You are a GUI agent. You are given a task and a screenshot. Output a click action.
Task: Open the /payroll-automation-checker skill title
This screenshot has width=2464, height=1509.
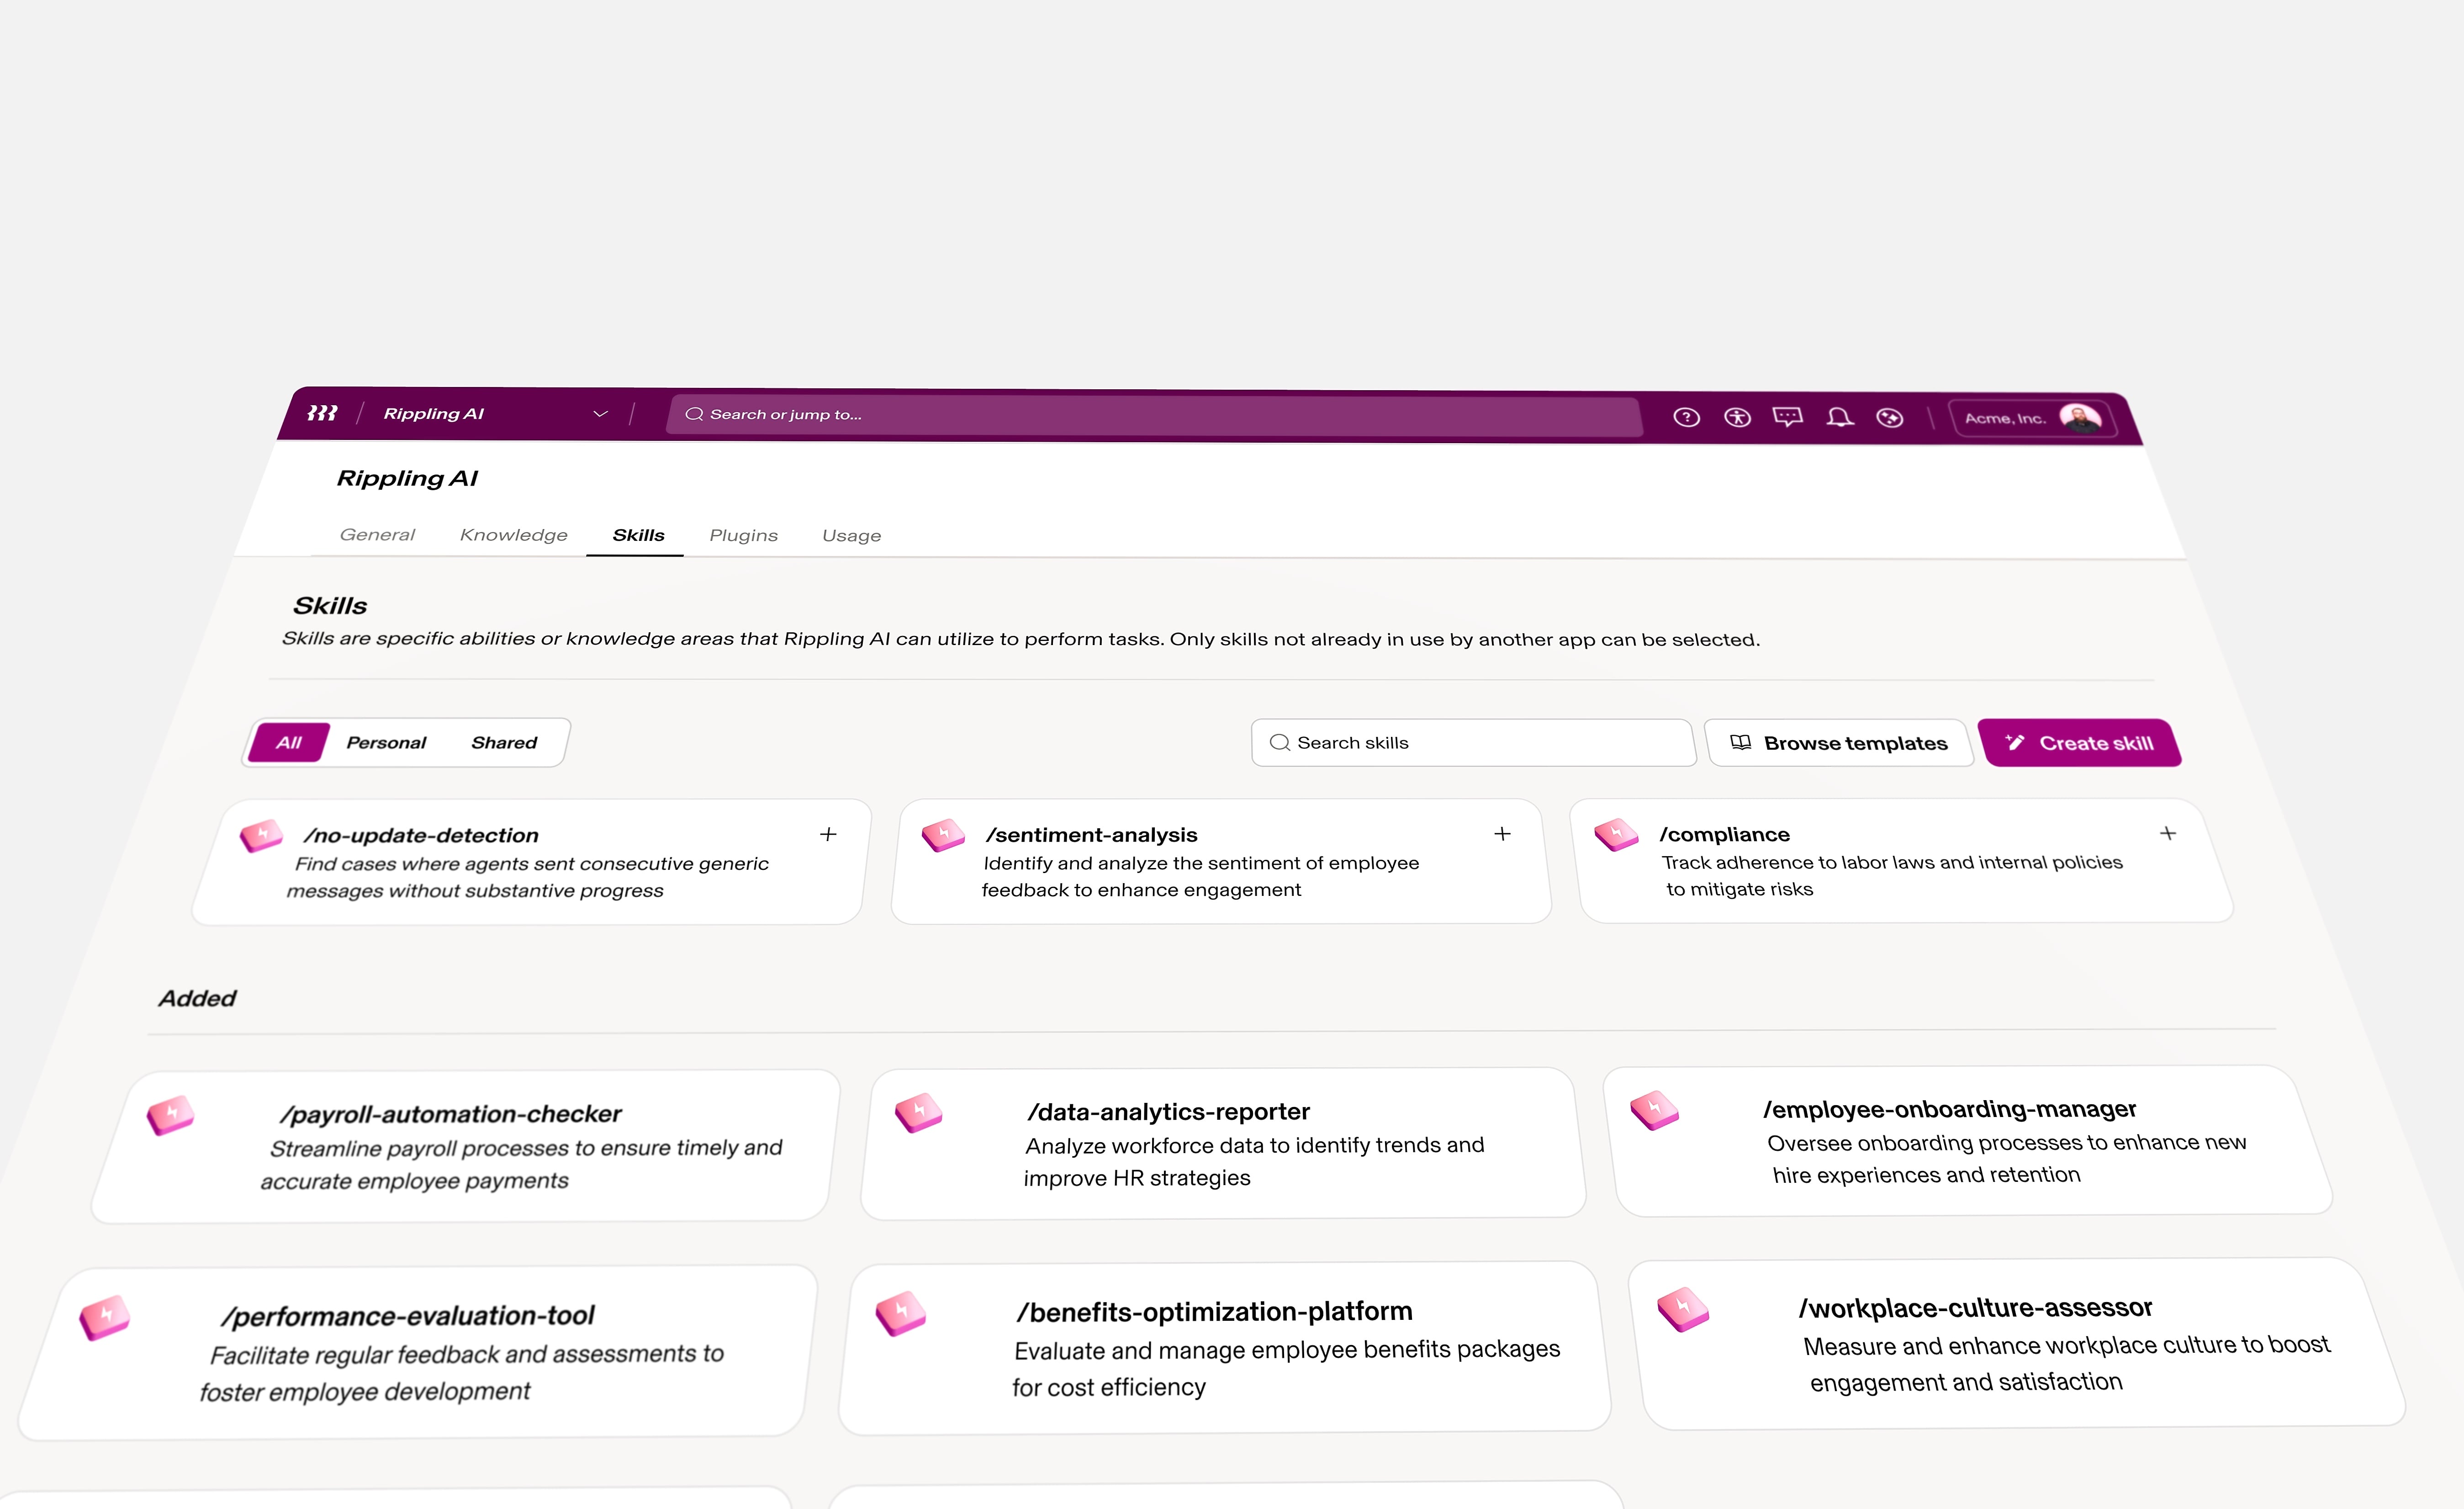coord(450,1114)
